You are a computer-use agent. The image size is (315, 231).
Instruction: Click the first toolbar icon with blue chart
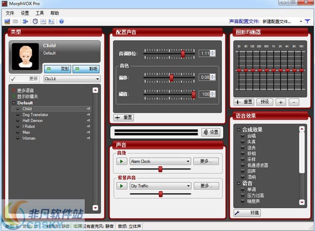point(7,21)
